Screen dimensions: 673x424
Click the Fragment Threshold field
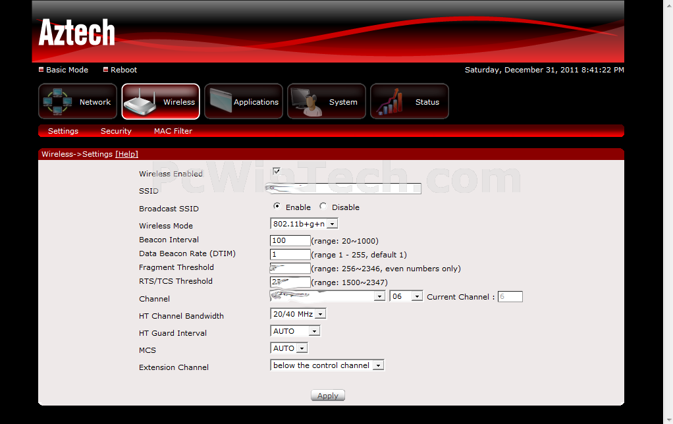(290, 268)
